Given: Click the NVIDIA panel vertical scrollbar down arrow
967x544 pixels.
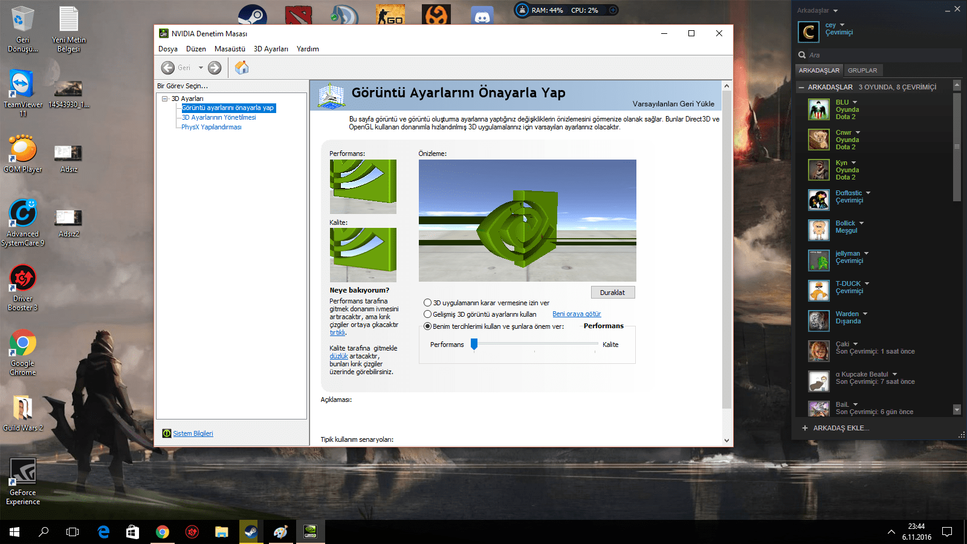Looking at the screenshot, I should pos(726,441).
